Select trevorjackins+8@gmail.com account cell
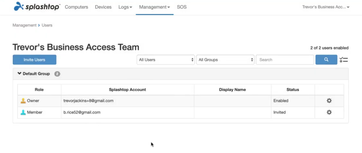 127,101
